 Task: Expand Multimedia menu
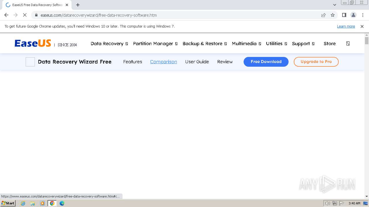246,44
